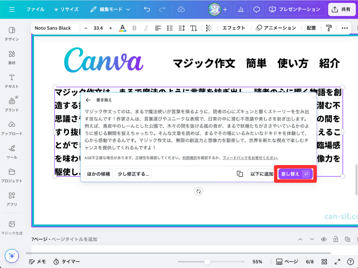Change text alignment

click(158, 28)
